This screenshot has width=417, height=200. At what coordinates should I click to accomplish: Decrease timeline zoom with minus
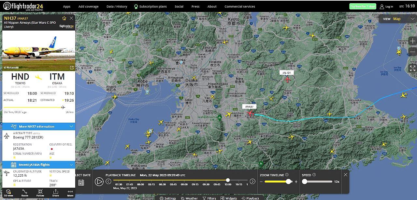[261, 182]
